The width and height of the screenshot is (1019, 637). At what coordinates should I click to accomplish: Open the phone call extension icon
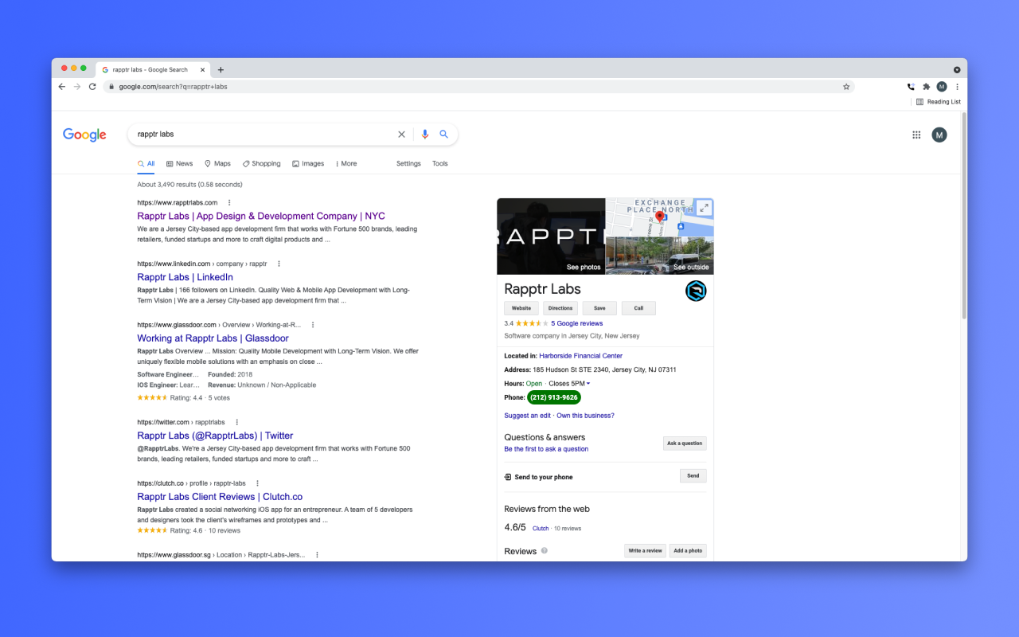click(x=911, y=87)
